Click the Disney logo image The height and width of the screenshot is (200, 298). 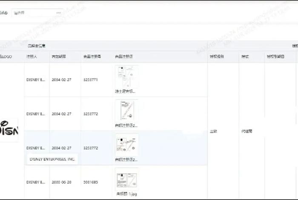9,130
